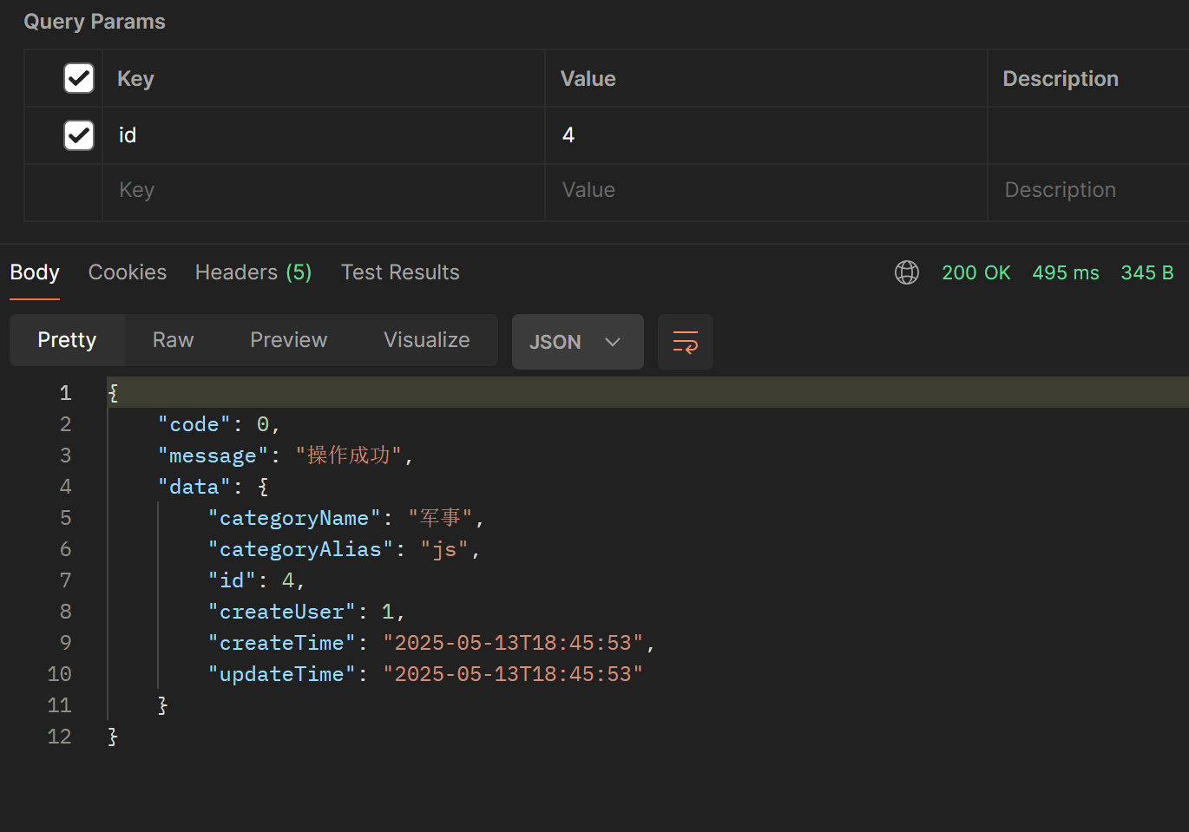Open the Headers (5) tab
The width and height of the screenshot is (1189, 832).
click(253, 272)
